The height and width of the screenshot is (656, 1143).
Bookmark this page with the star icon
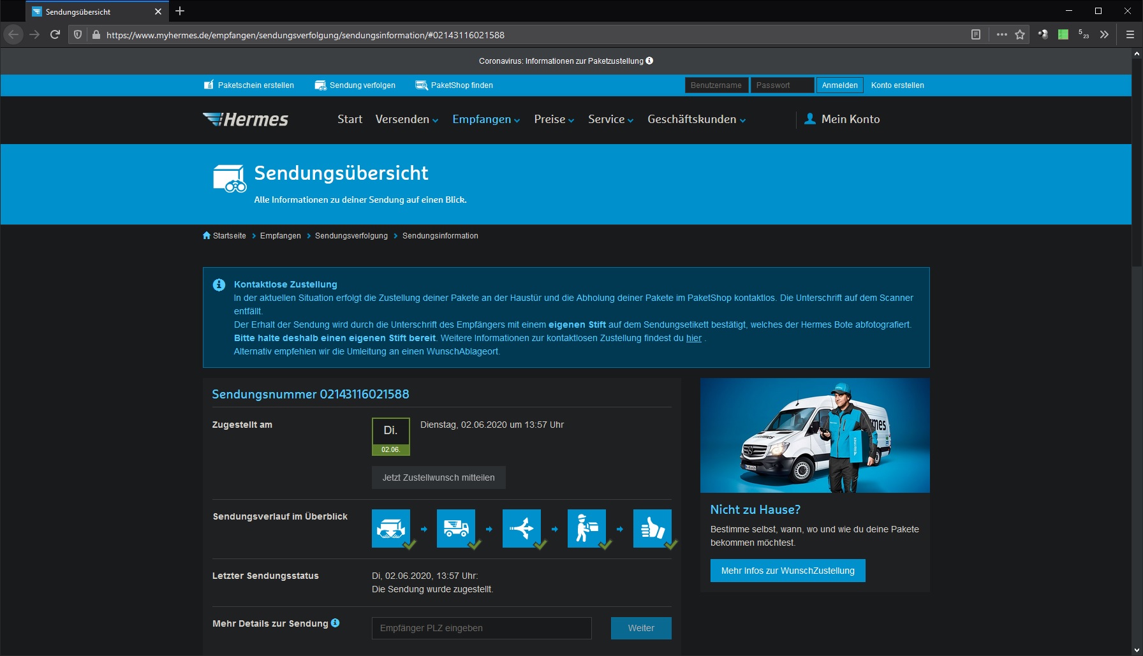tap(1020, 34)
